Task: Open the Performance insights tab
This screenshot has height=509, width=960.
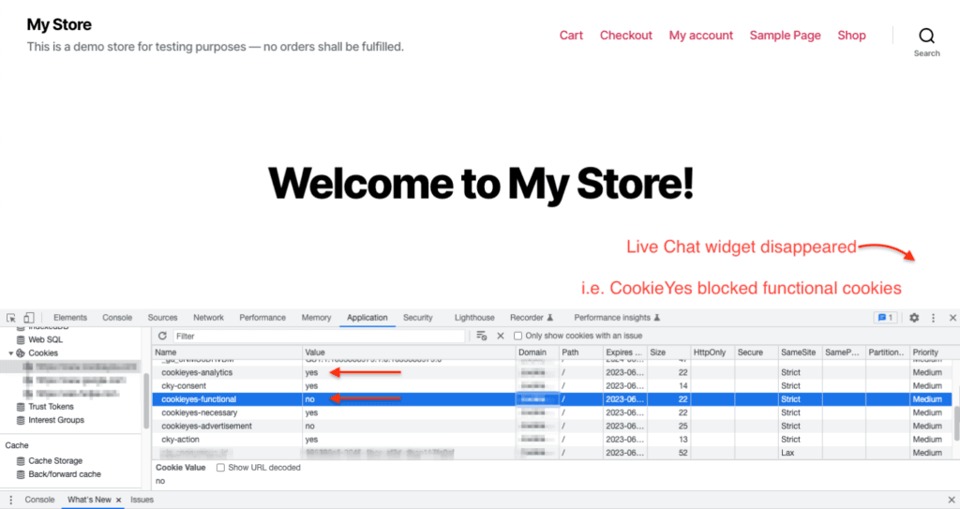Action: (617, 318)
